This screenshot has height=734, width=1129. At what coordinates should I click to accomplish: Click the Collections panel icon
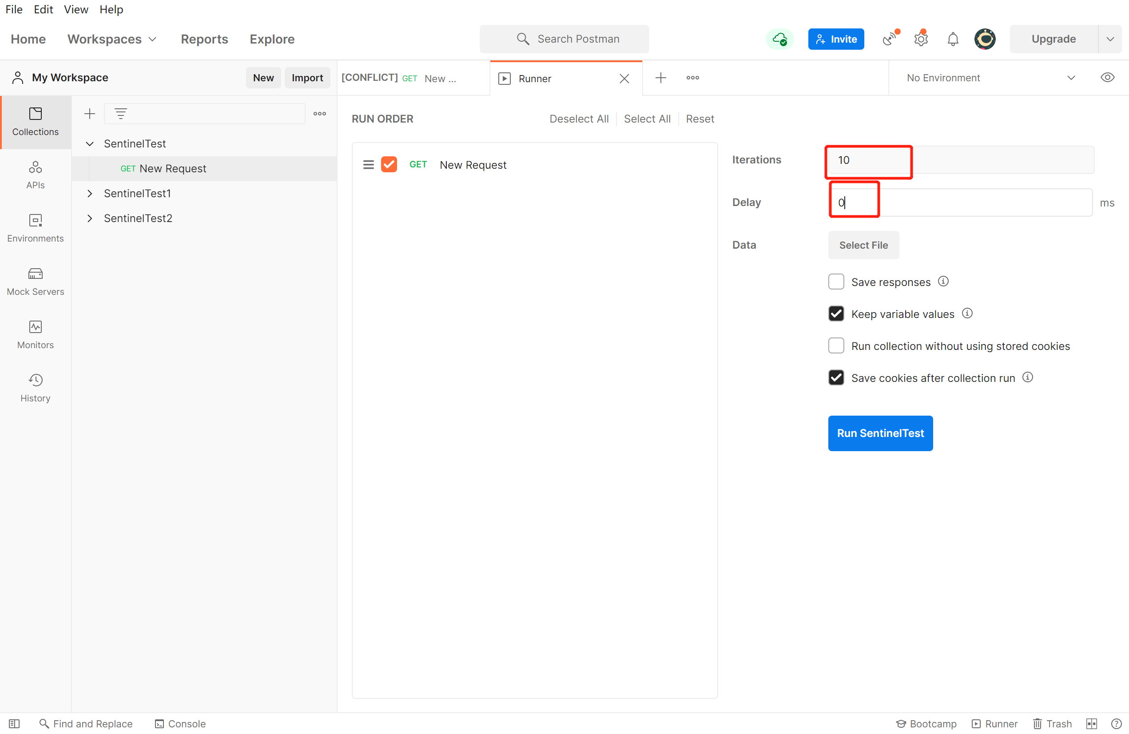coord(35,119)
